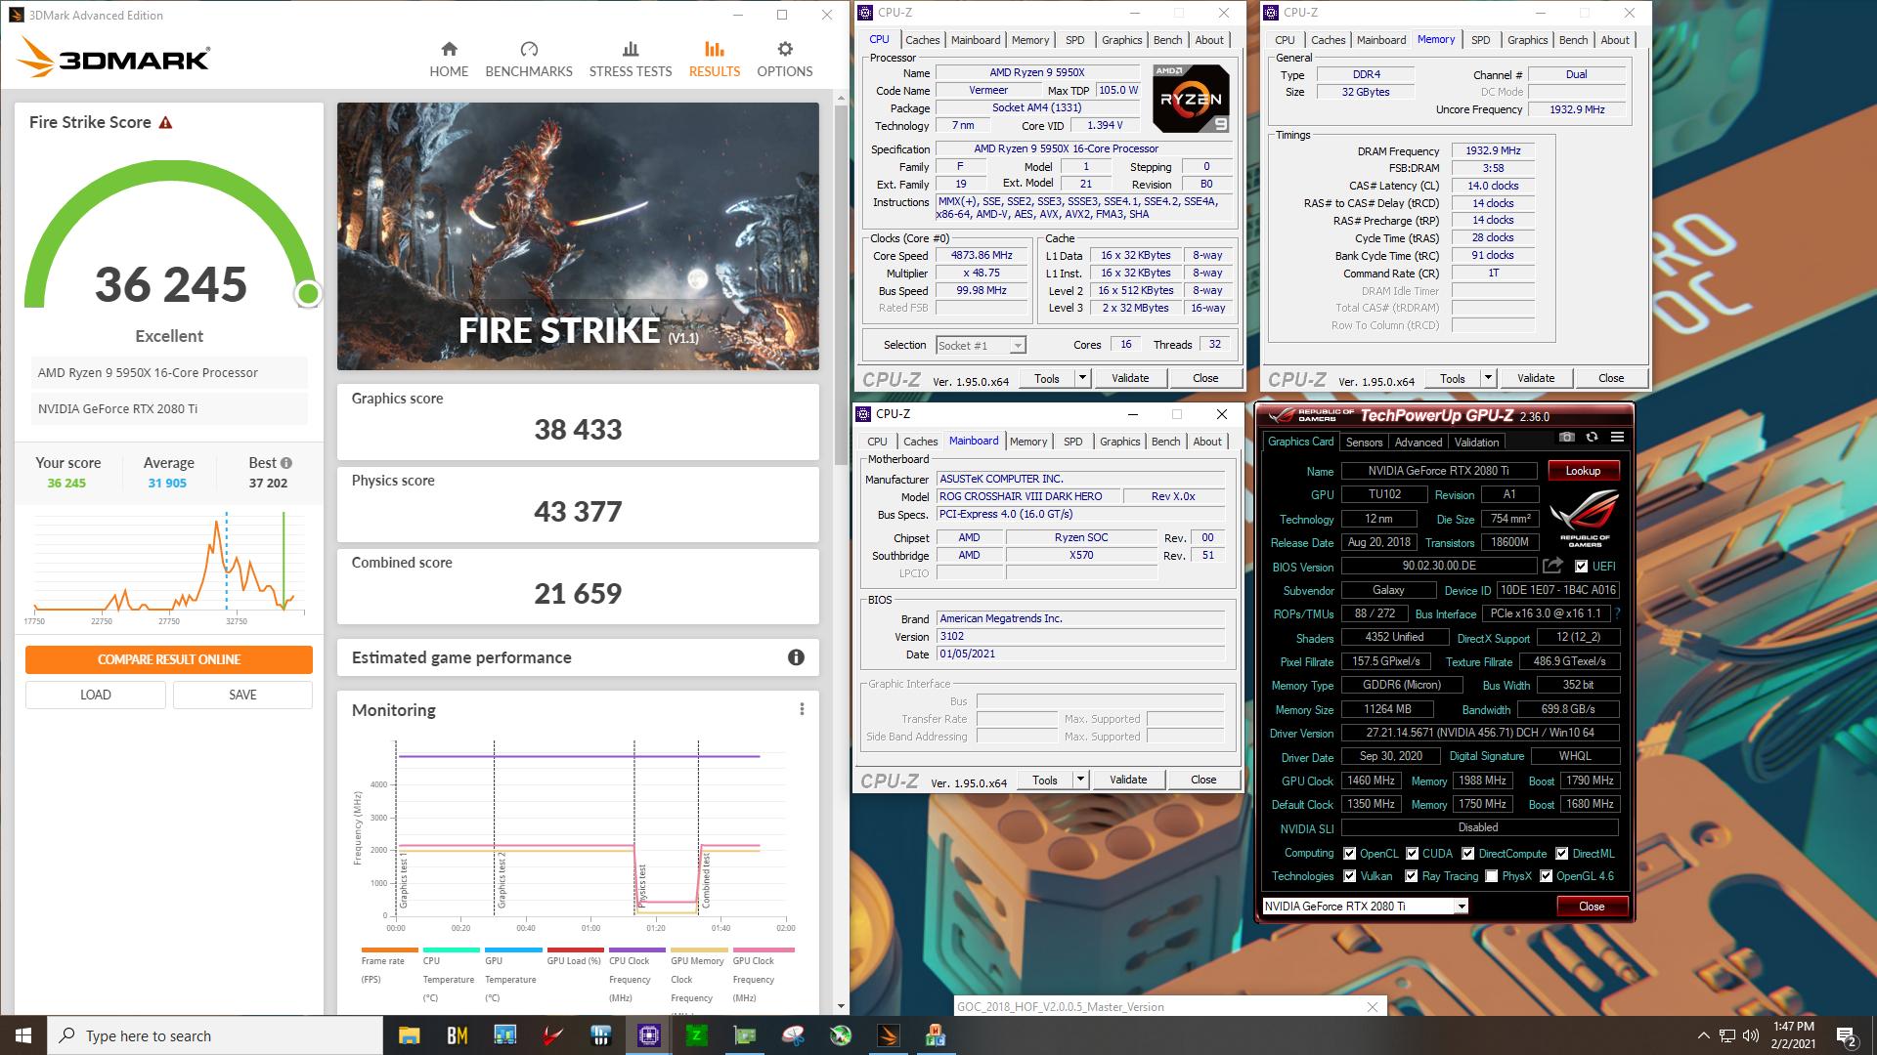This screenshot has width=1877, height=1055.
Task: Click the Windows taskbar search box
Action: pos(215,1035)
